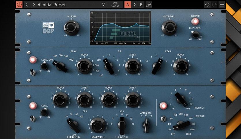
Task: Click the DIP frequency selector switch
Action: coord(109,66)
